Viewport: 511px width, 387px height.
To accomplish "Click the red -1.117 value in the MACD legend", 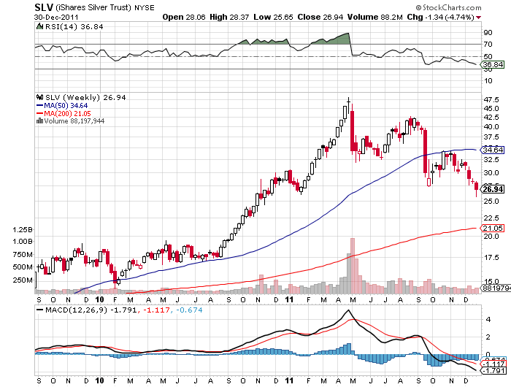I will click(x=156, y=310).
